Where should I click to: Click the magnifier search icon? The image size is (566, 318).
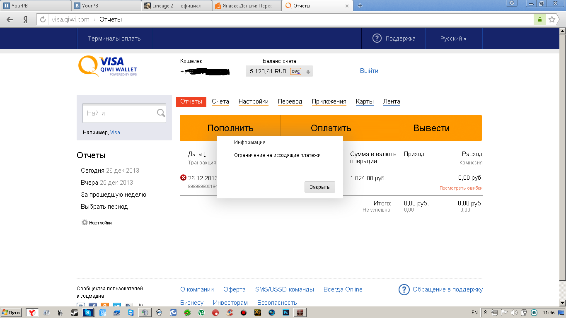pos(161,113)
